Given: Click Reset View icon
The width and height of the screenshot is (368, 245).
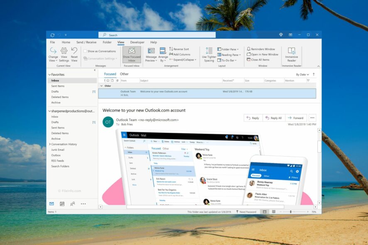Looking at the screenshot, I should (74, 54).
